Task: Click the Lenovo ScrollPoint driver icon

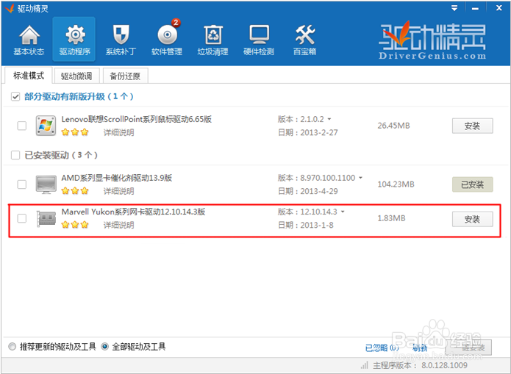Action: click(x=46, y=126)
